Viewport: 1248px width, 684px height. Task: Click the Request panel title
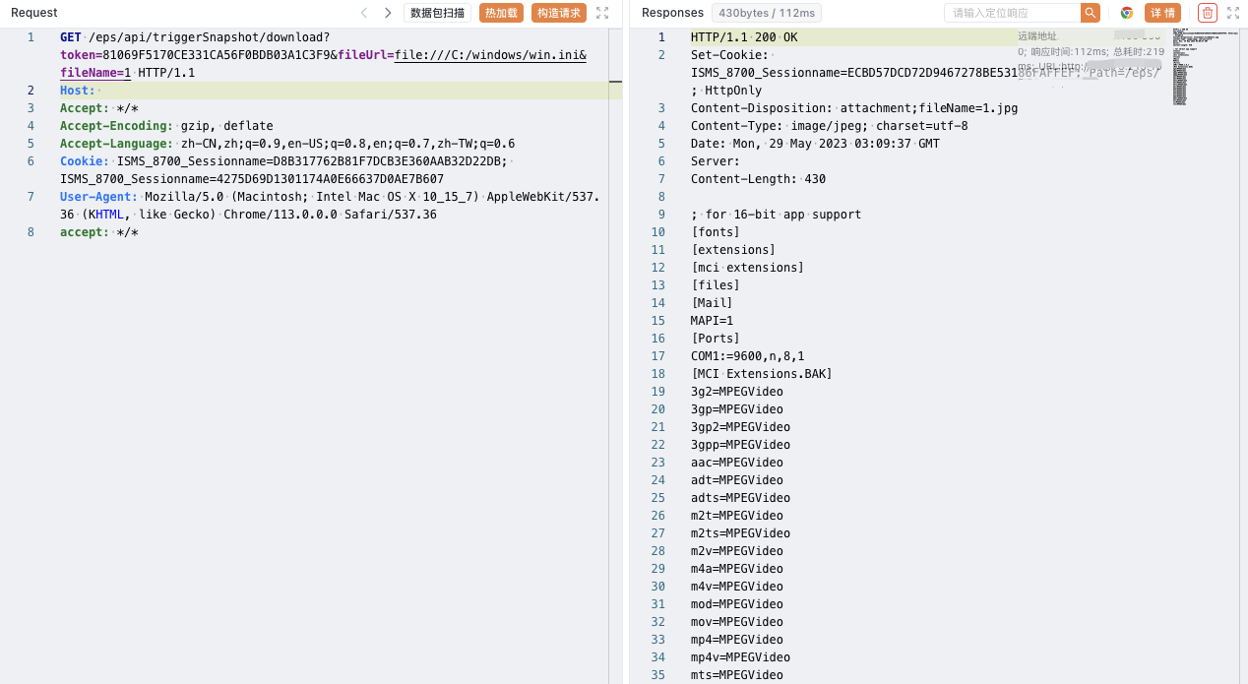(x=34, y=13)
